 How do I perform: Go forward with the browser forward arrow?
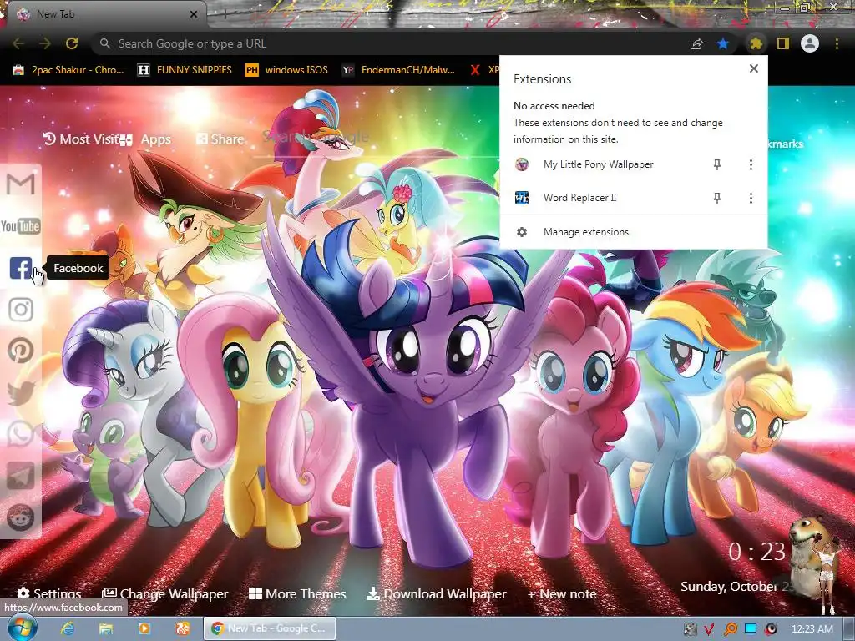tap(45, 43)
